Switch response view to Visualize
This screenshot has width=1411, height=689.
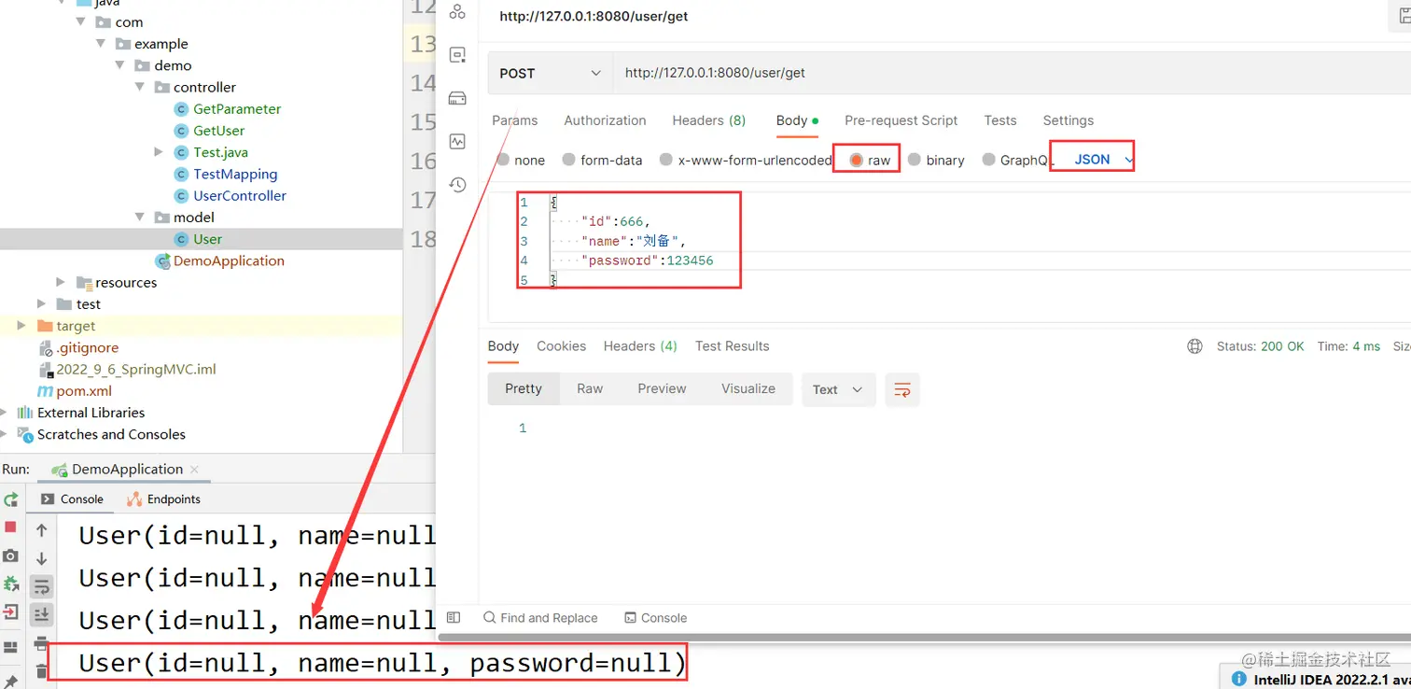[748, 389]
